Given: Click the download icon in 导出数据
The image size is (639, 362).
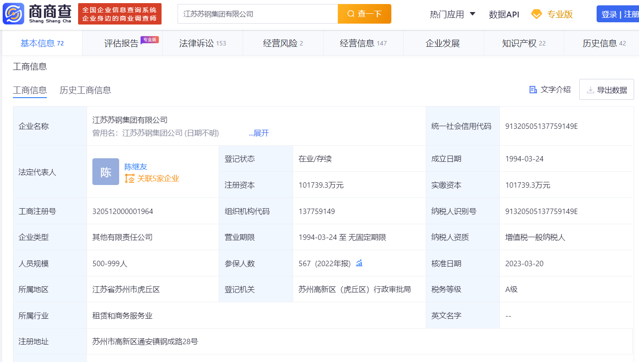Looking at the screenshot, I should click(590, 90).
